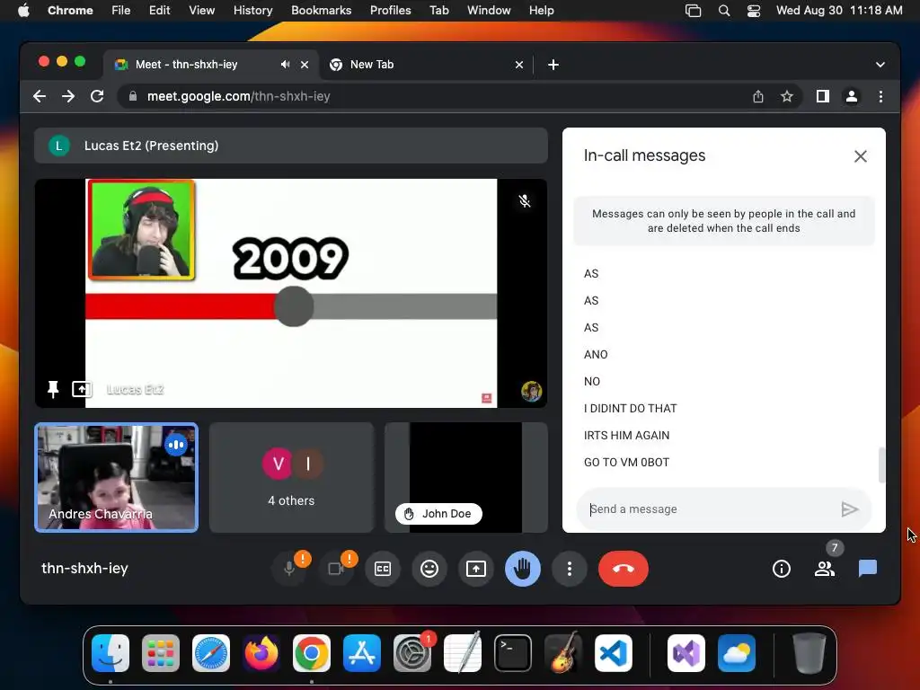Viewport: 920px width, 690px height.
Task: Show the participants people panel
Action: (825, 569)
